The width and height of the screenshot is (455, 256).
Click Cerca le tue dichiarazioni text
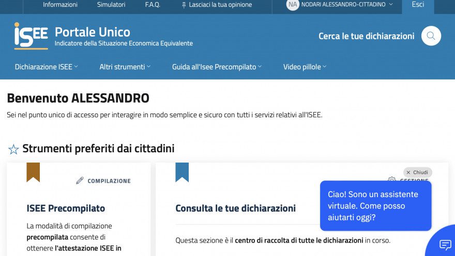click(366, 36)
